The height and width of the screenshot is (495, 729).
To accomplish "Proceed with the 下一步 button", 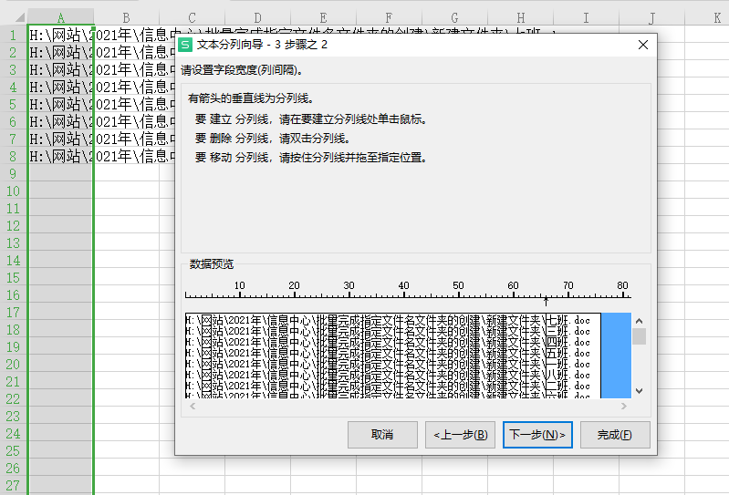I will (x=537, y=435).
